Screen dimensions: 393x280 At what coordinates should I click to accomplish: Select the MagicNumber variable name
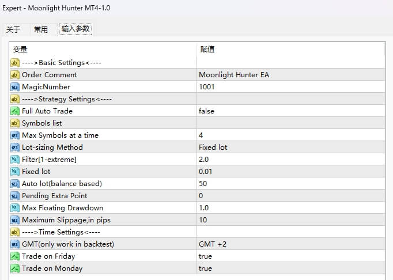point(46,87)
